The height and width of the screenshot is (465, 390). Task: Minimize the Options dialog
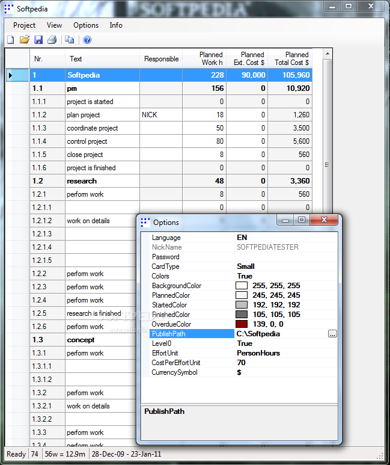[285, 220]
